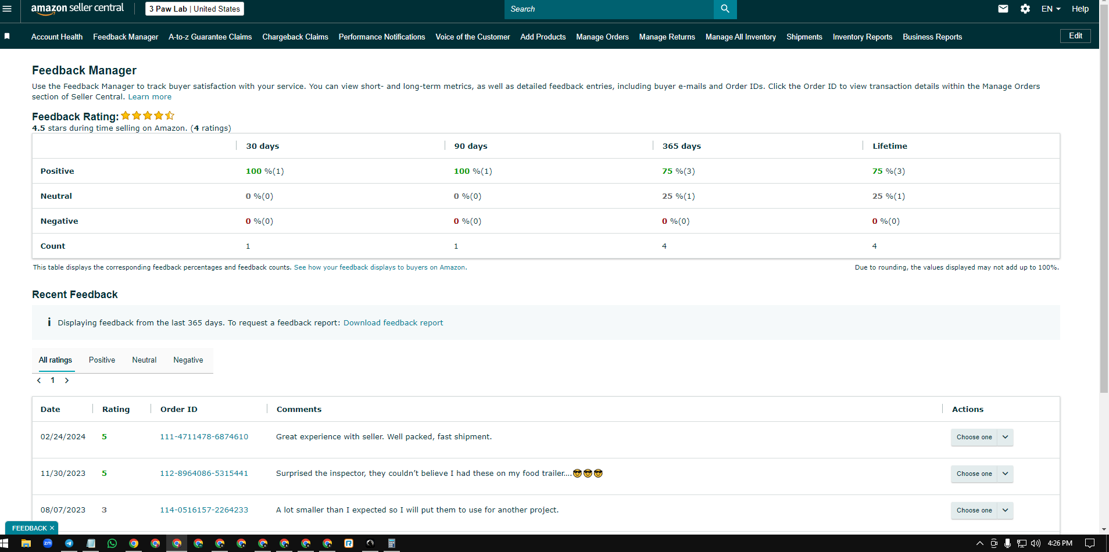This screenshot has height=552, width=1109.
Task: Click the Meet Now camera tray icon
Action: tap(994, 543)
